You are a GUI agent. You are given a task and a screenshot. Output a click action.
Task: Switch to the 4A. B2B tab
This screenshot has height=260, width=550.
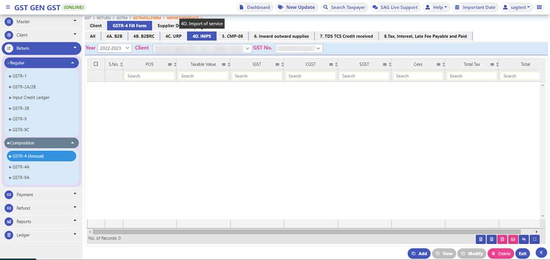coord(114,36)
